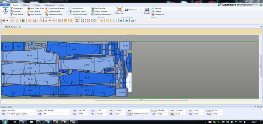Click the CB: button in Marker Info

[x=209, y=111]
